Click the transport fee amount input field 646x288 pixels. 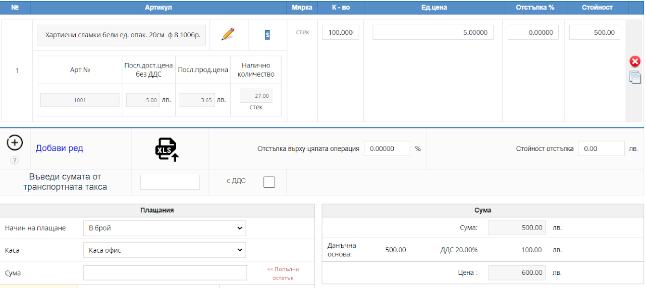(x=170, y=182)
